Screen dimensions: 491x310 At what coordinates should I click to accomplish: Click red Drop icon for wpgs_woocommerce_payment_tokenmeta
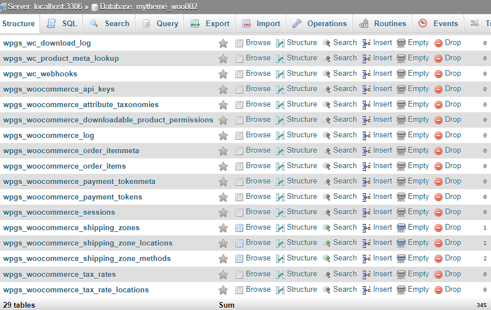click(438, 182)
